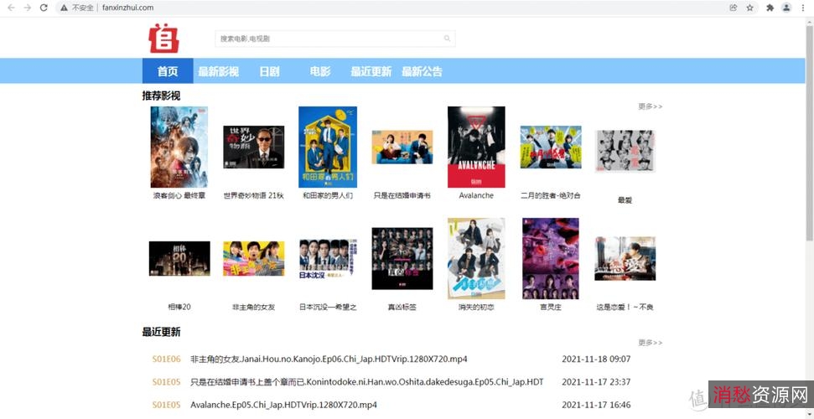814x419 pixels.
Task: Open the 非主角的女友 poster thumbnail
Action: point(254,259)
